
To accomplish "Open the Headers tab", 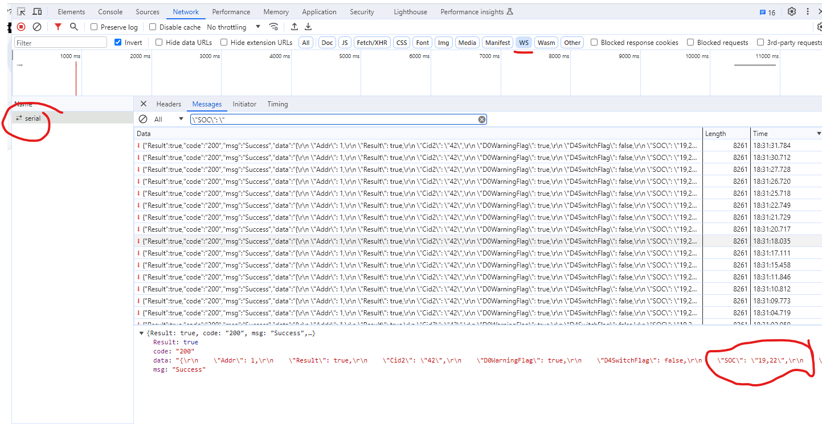I will point(169,104).
